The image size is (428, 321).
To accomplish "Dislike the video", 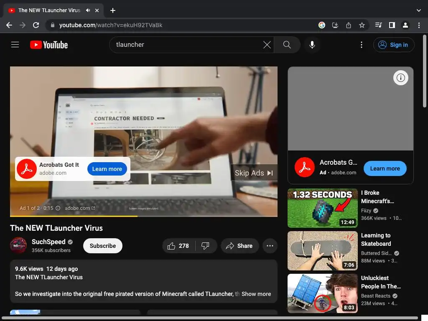I will coord(206,246).
